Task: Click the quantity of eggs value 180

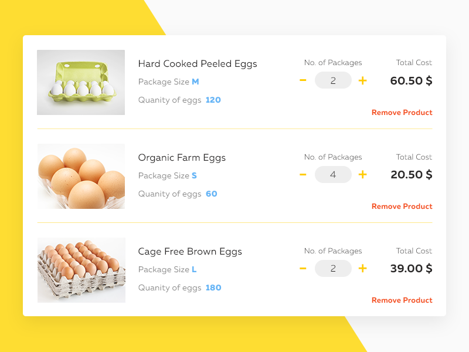Action: pyautogui.click(x=213, y=287)
